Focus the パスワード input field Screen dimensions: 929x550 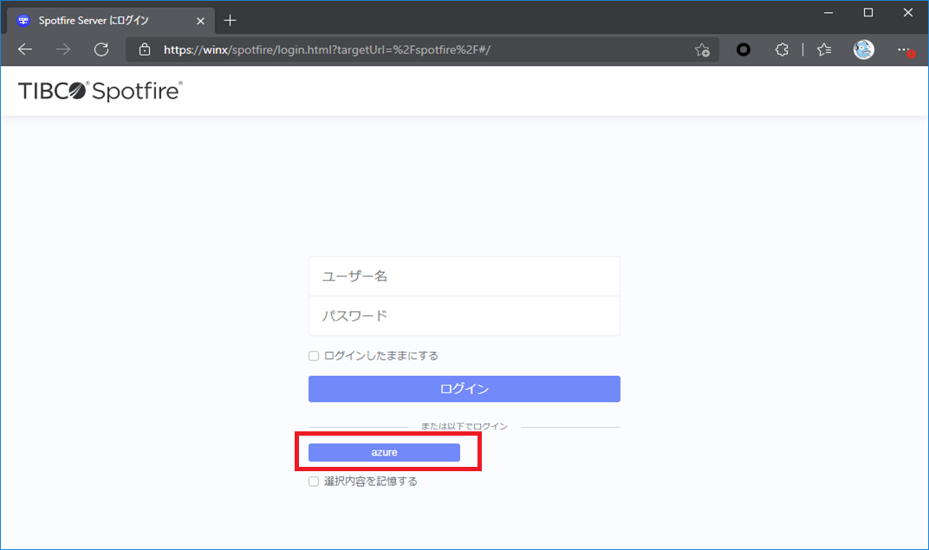click(x=464, y=316)
